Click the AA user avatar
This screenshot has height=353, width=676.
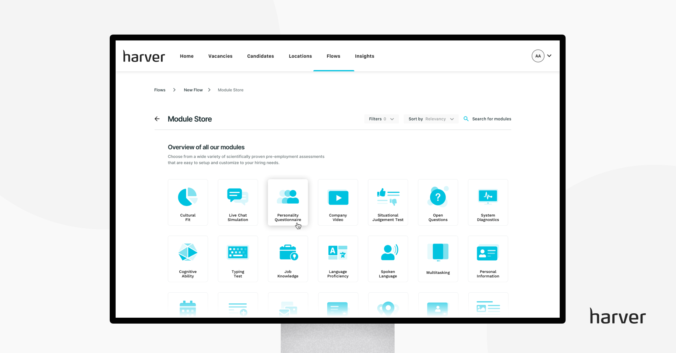pos(538,56)
